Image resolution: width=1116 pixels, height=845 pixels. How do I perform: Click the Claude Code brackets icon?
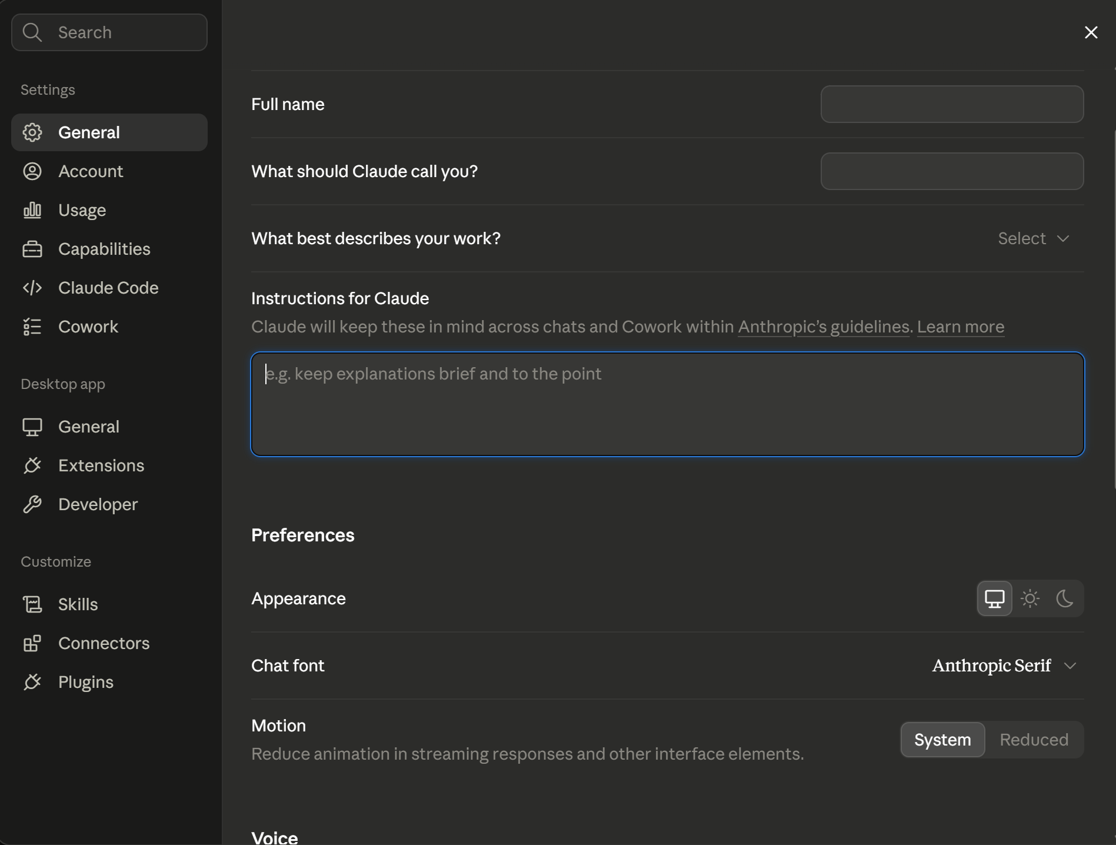click(32, 288)
